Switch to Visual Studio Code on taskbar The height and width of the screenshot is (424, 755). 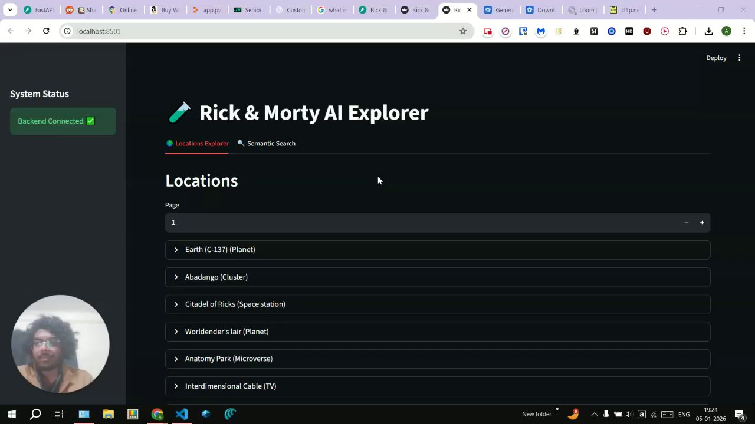coord(182,414)
